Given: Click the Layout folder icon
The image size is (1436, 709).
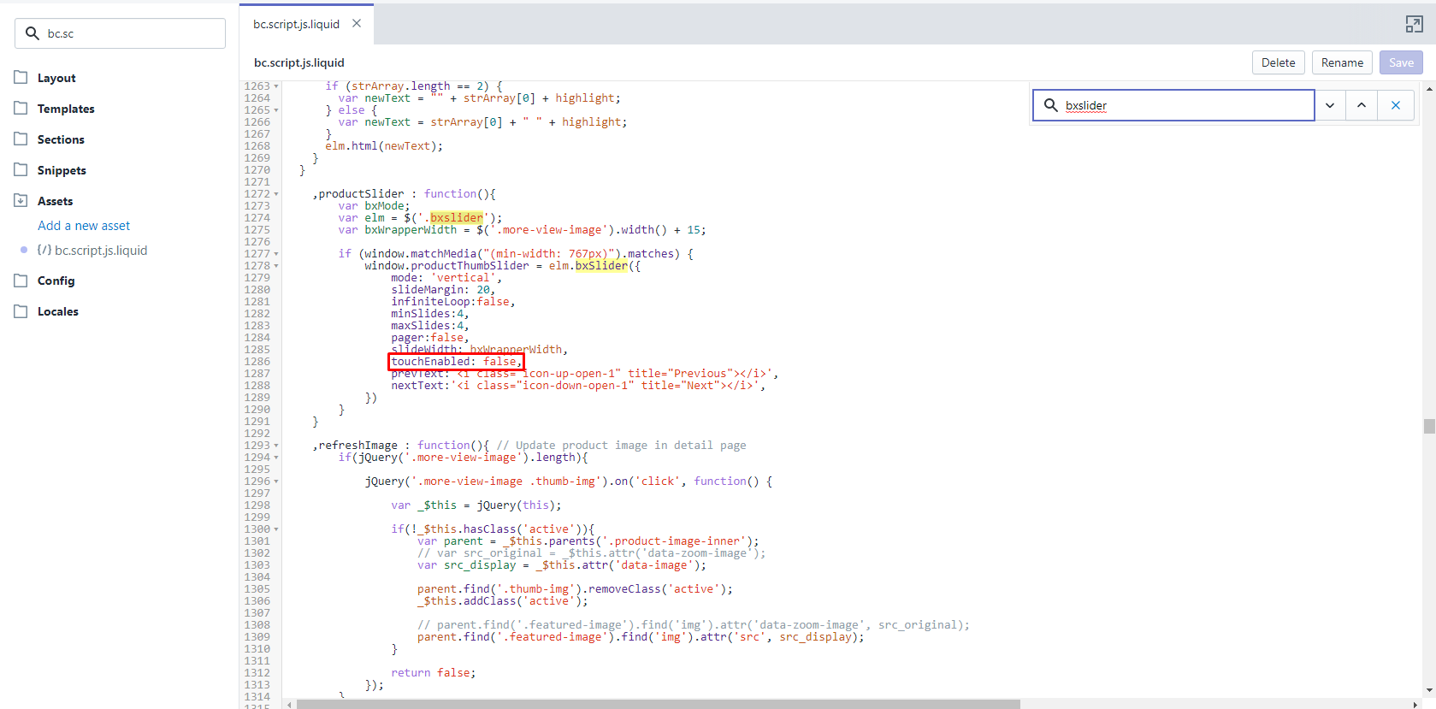Looking at the screenshot, I should (x=21, y=77).
